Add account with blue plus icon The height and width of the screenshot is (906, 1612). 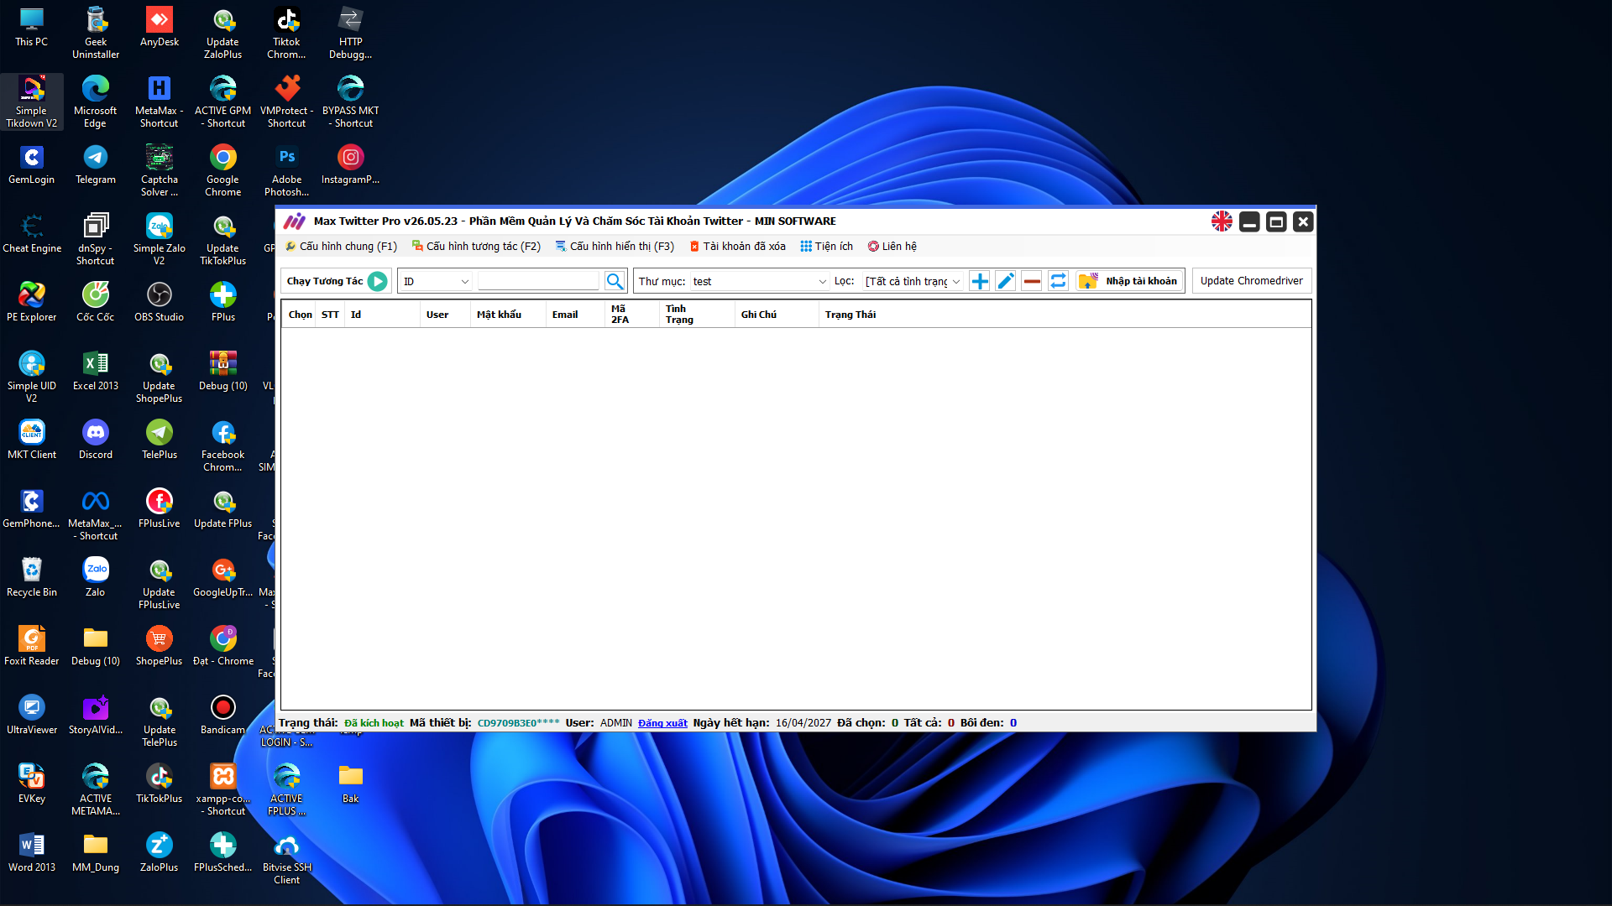click(x=980, y=281)
